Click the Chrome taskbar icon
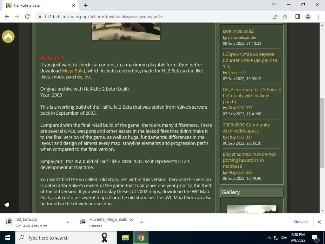 pos(141,238)
